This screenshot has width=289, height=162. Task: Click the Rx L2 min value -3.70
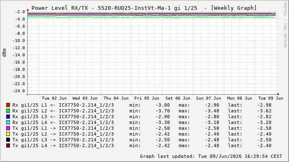(163, 111)
